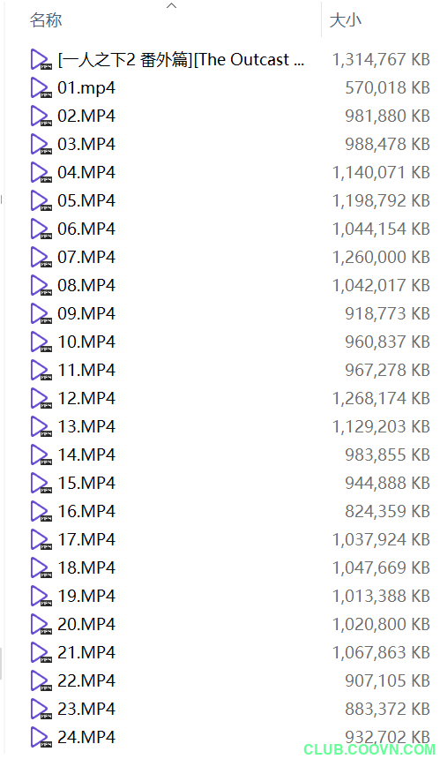Select the icon of the Outcast 番外篇 file
440x759 pixels.
41,60
